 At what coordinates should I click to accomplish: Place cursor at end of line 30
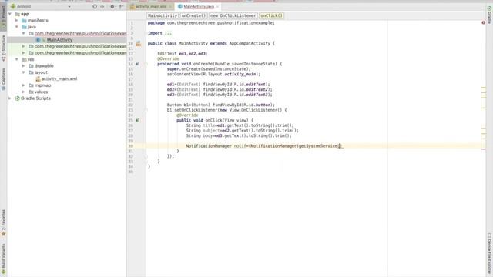pos(344,146)
